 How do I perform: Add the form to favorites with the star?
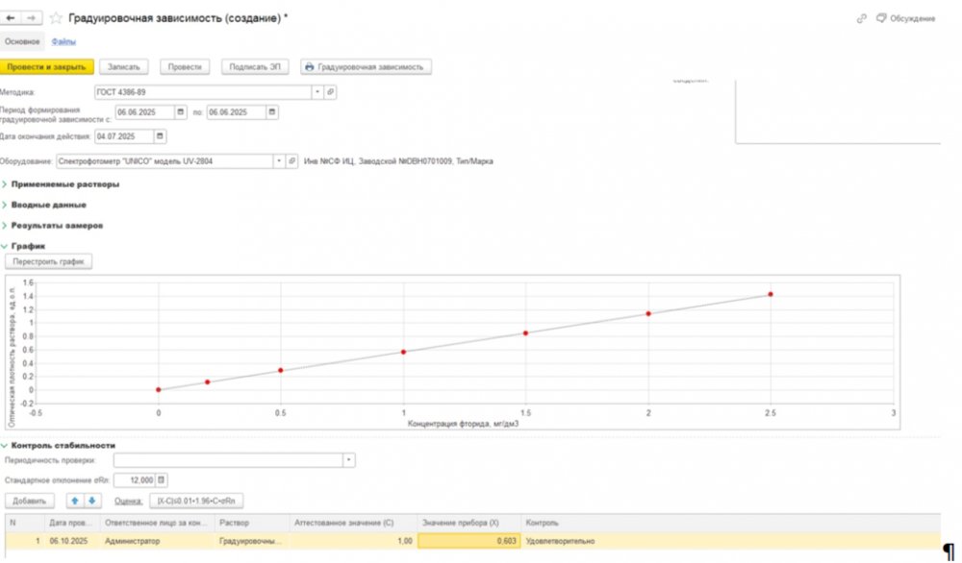pos(56,18)
